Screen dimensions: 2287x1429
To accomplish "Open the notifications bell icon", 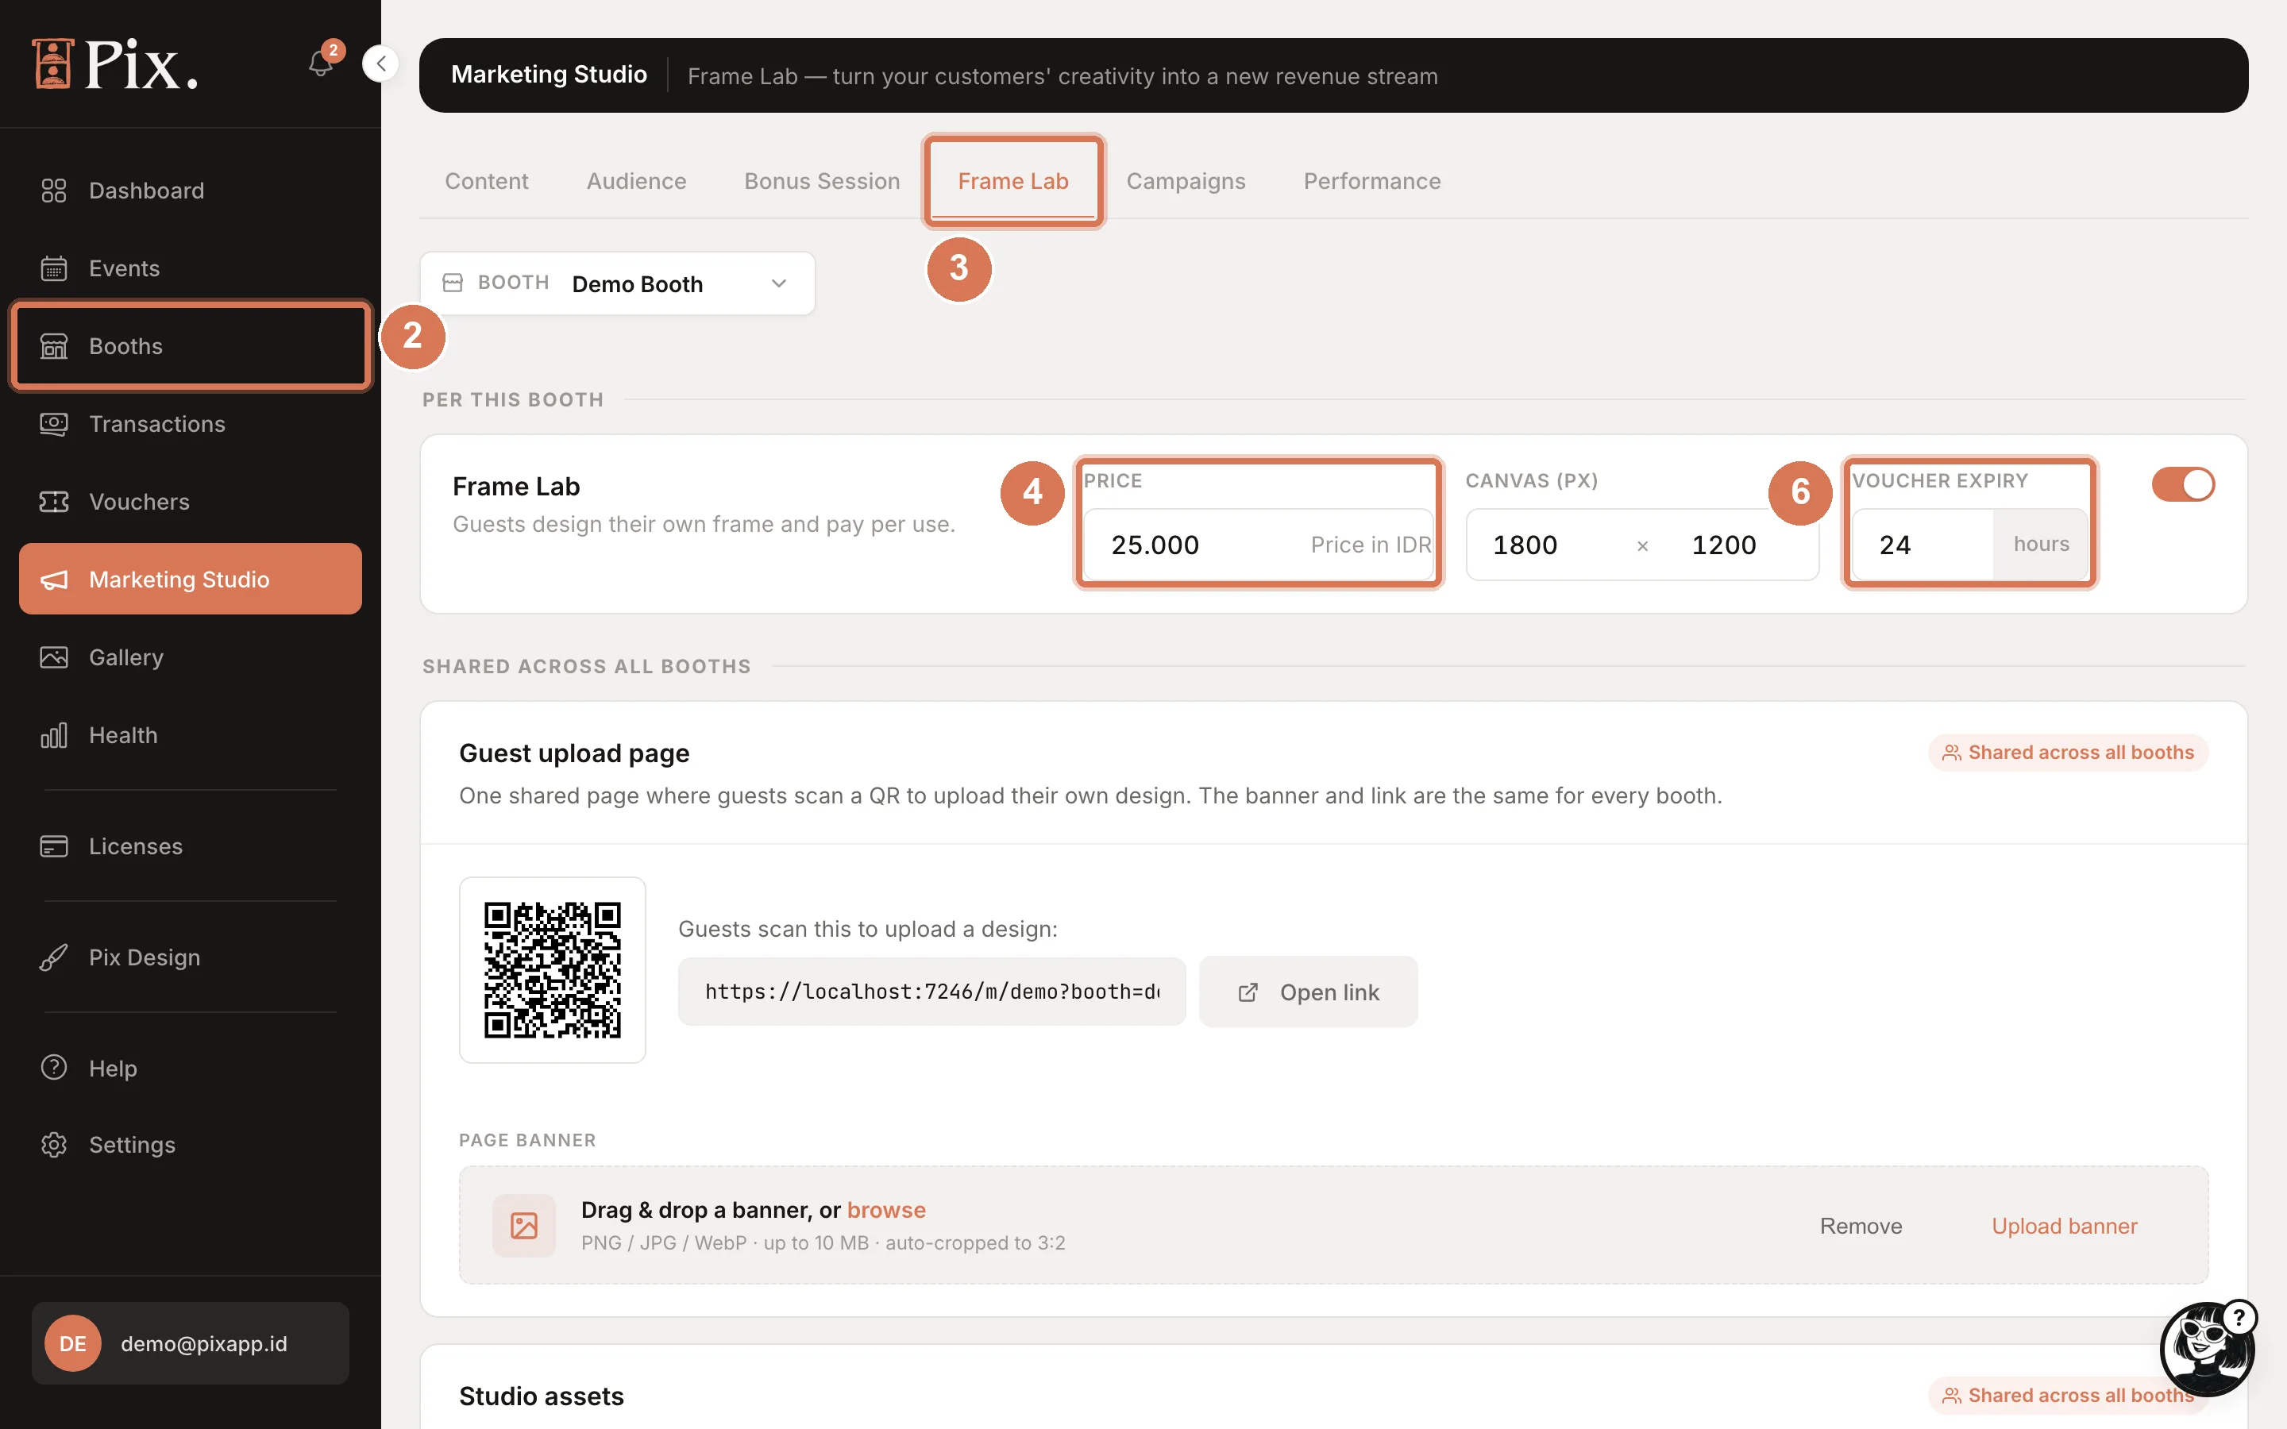I will click(x=320, y=64).
